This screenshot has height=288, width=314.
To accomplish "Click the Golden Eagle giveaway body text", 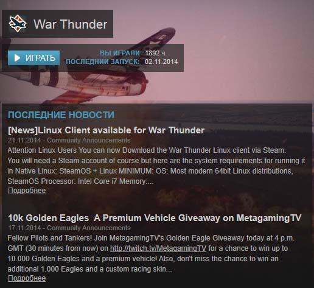I will tap(151, 253).
